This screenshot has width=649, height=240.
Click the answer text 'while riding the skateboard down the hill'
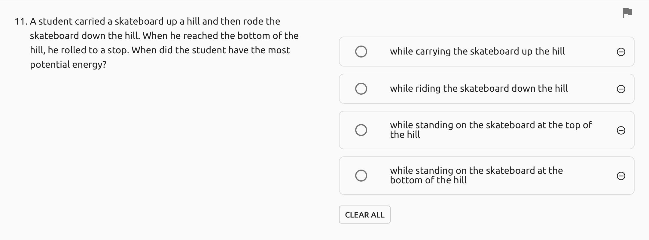pos(479,89)
